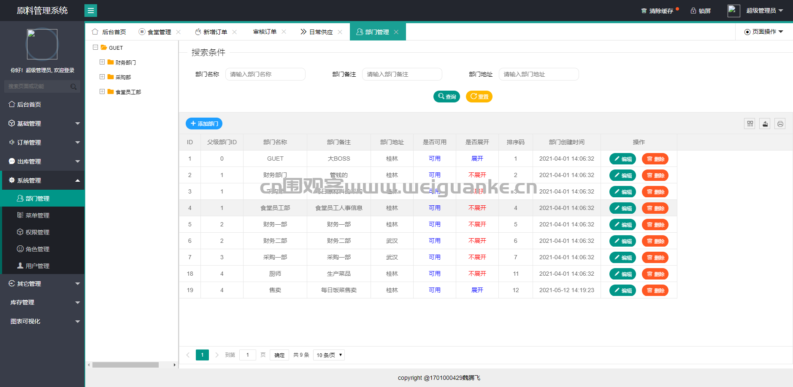The height and width of the screenshot is (387, 793).
Task: Click 添加部门 button
Action: [x=204, y=124]
